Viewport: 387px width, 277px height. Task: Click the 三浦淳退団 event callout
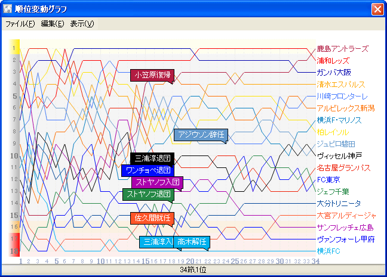coord(152,158)
